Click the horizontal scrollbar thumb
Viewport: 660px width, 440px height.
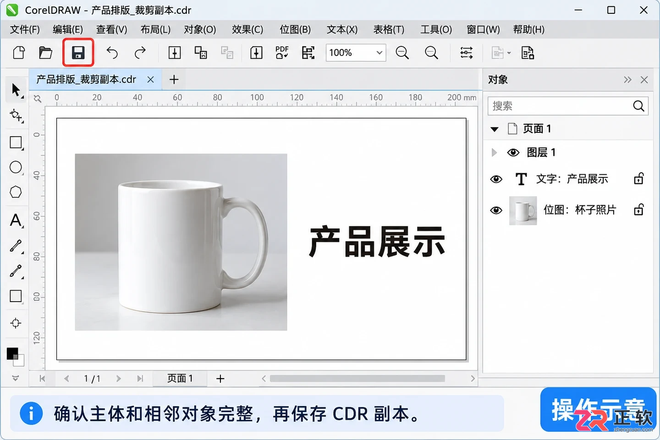click(357, 379)
